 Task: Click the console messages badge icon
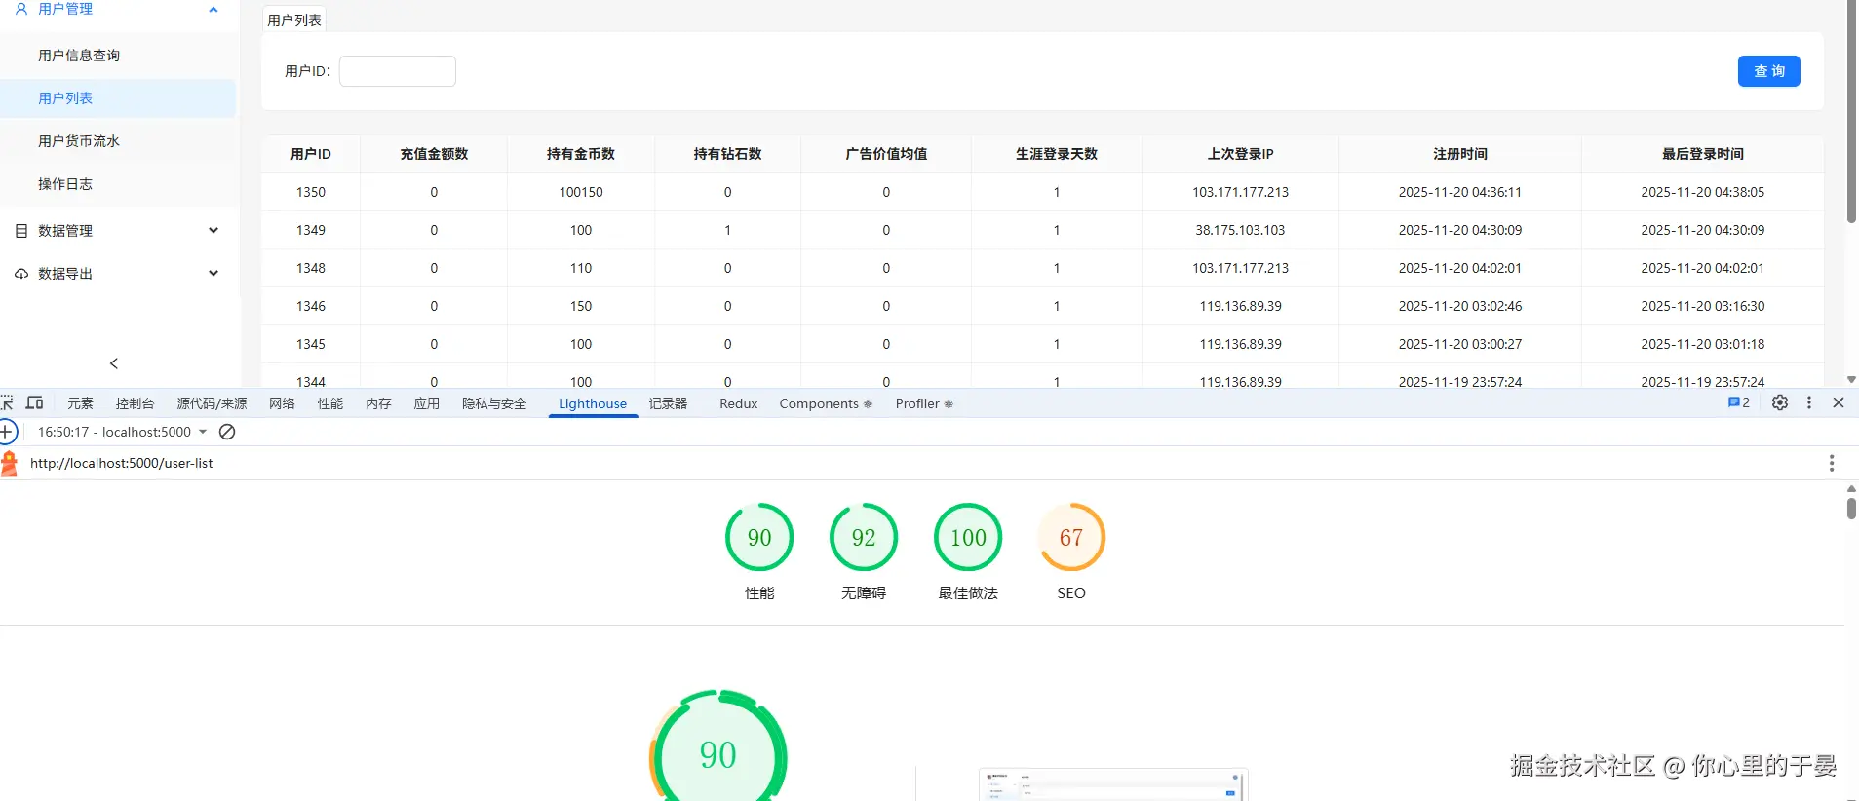click(x=1738, y=402)
